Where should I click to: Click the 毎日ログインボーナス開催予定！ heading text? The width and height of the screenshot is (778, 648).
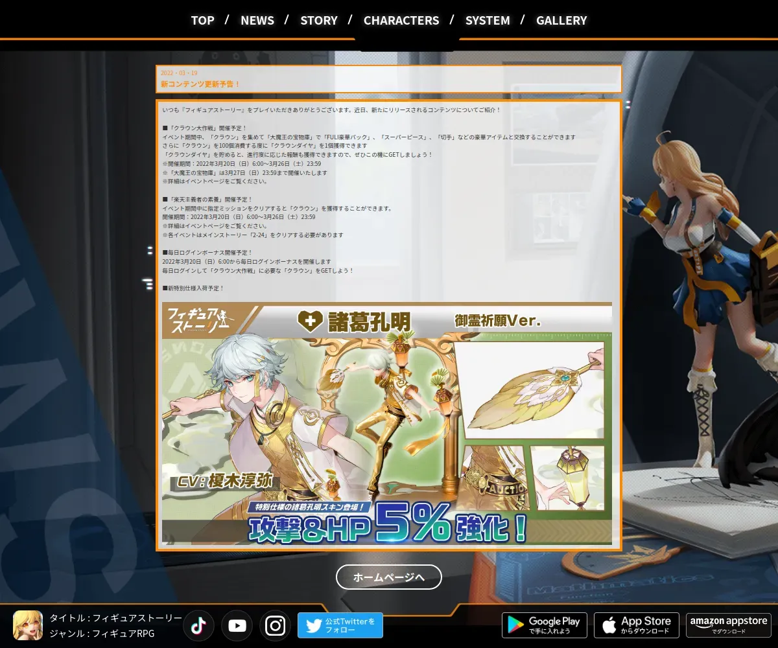(x=207, y=253)
